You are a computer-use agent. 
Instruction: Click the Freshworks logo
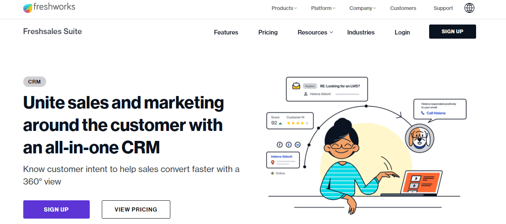pyautogui.click(x=49, y=7)
